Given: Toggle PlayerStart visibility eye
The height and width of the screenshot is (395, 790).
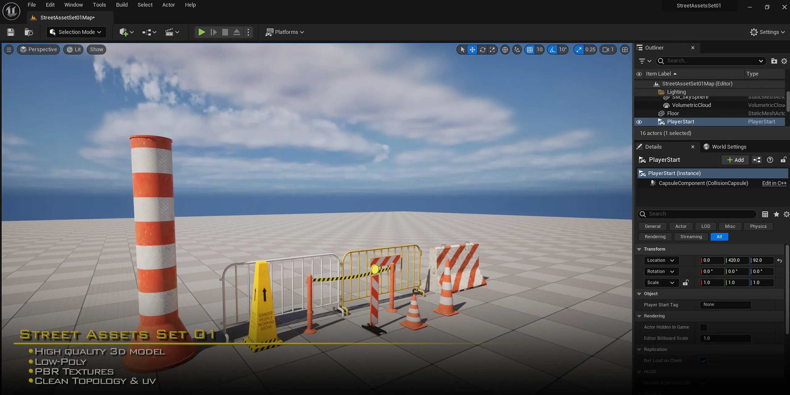Looking at the screenshot, I should [639, 122].
